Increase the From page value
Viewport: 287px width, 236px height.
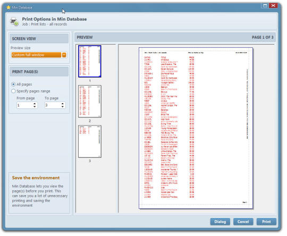tap(35, 104)
